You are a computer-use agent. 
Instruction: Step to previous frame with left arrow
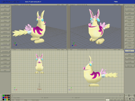[129, 99]
